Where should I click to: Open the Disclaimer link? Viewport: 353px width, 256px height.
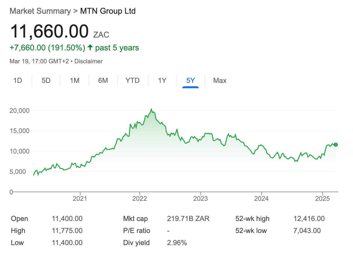click(x=89, y=61)
